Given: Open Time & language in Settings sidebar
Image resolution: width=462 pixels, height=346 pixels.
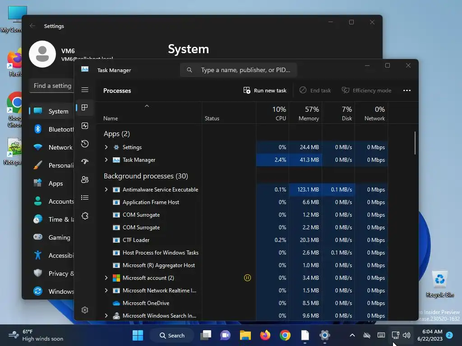Looking at the screenshot, I should click(51, 219).
